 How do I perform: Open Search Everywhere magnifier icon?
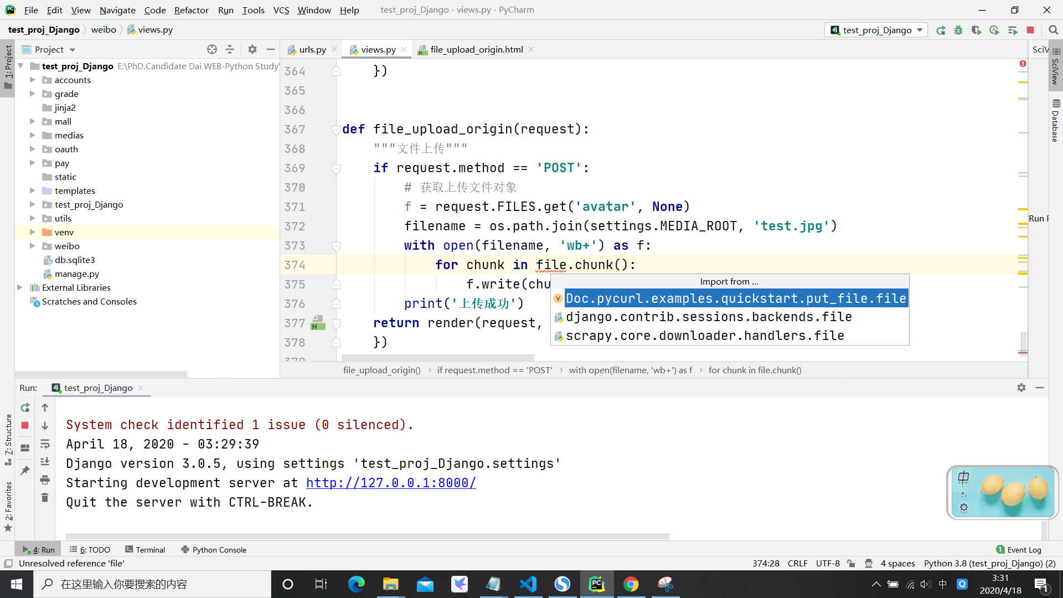click(1053, 30)
